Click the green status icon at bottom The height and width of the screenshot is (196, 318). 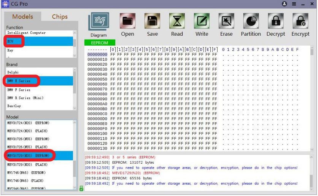tap(81, 188)
